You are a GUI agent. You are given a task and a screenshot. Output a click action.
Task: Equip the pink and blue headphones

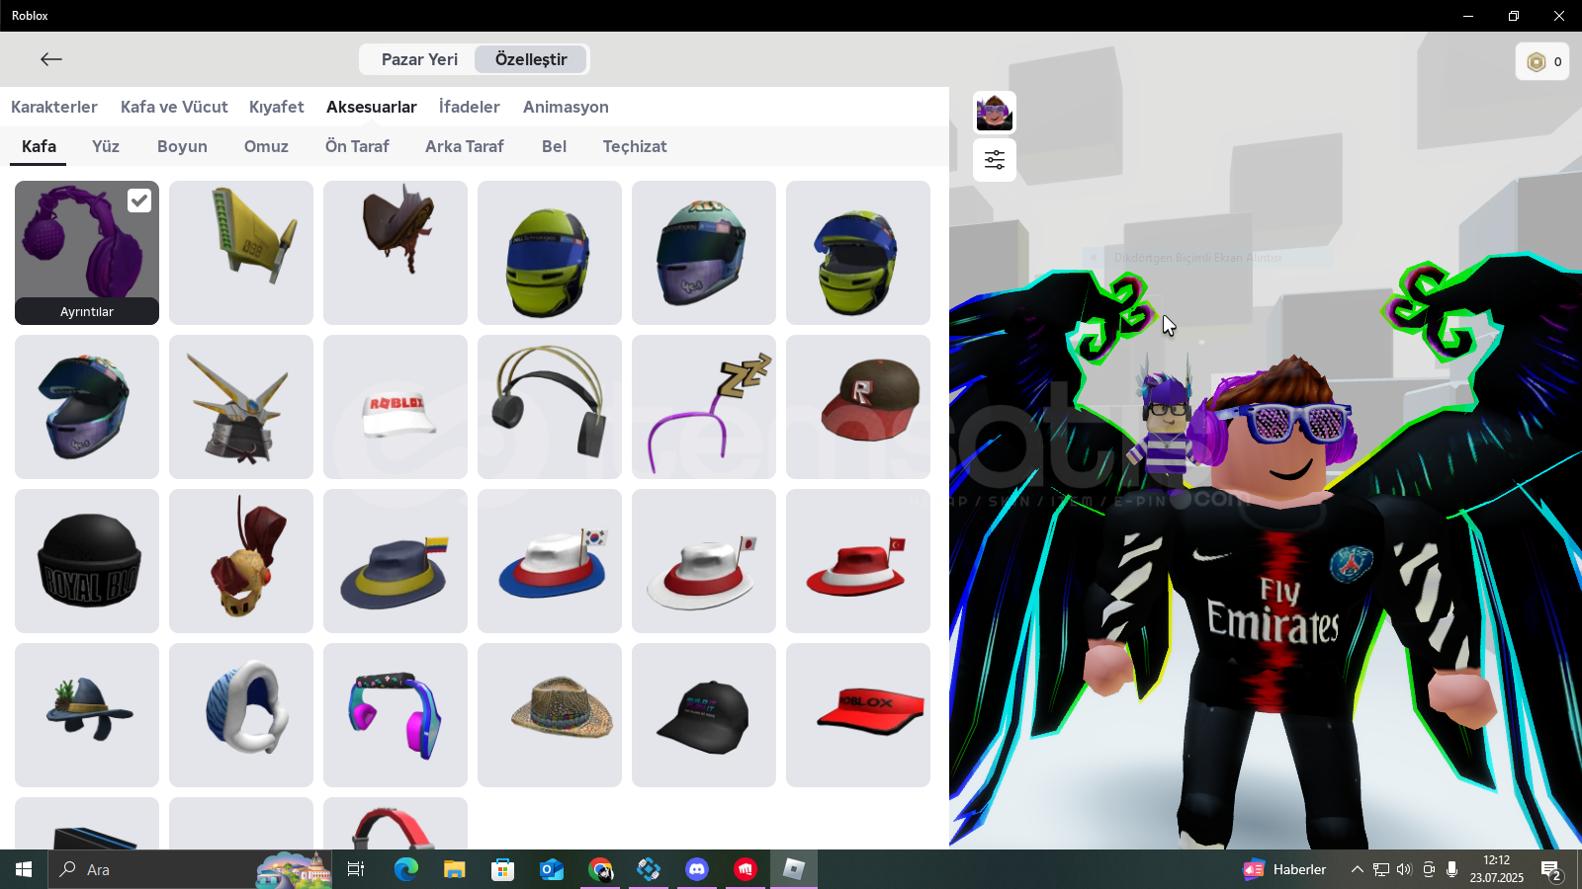coord(395,715)
